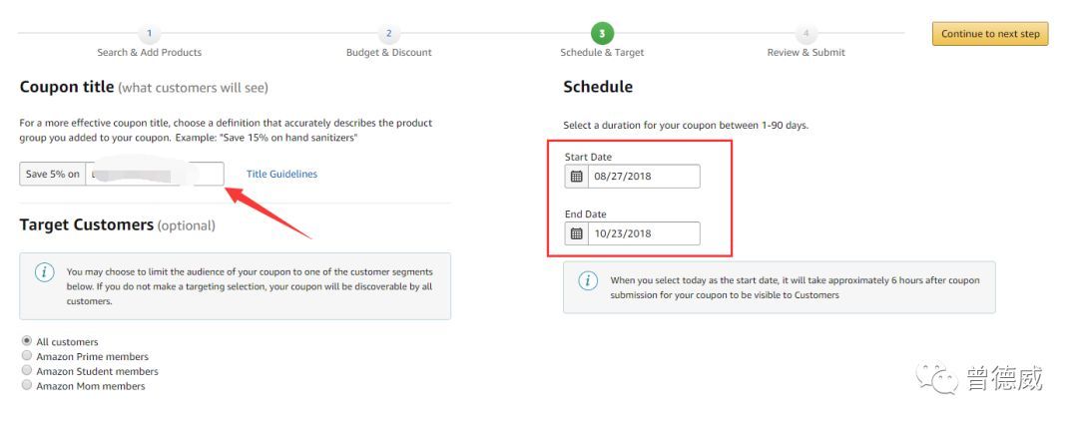
Task: Click info icon in Schedule notice
Action: [x=588, y=280]
